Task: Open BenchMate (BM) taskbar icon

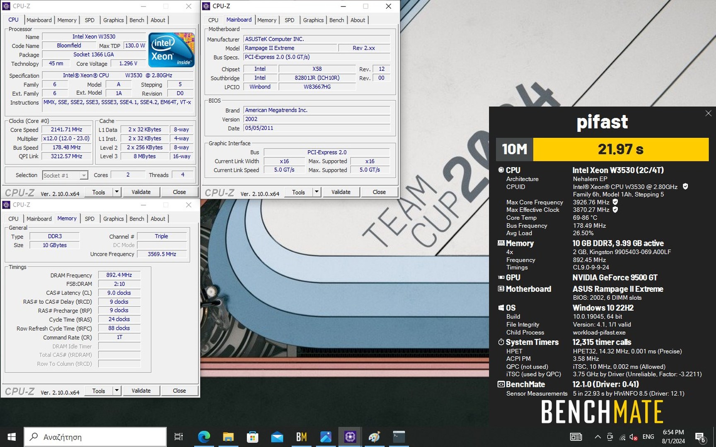Action: (301, 437)
